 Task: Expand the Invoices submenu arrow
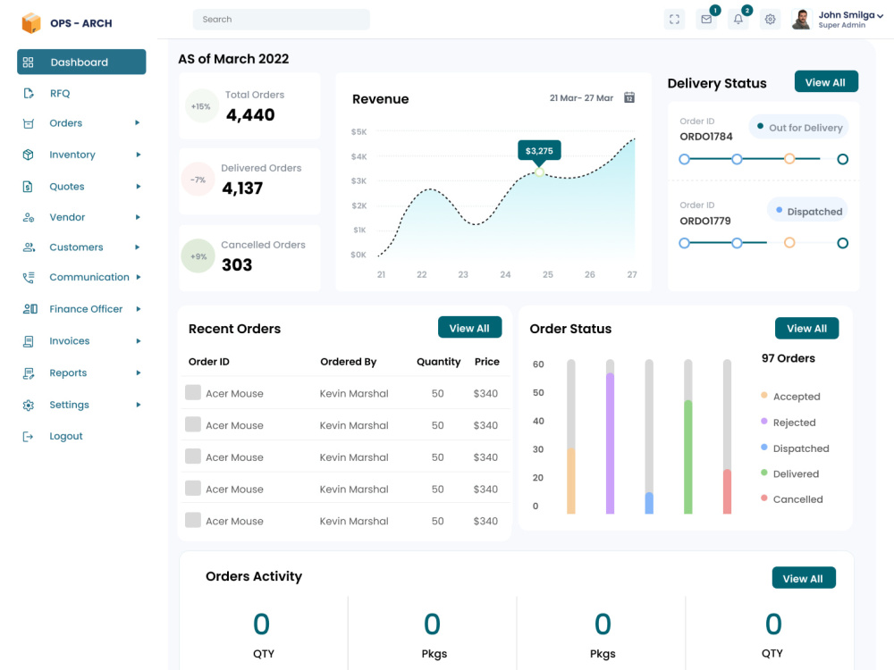[x=138, y=341]
